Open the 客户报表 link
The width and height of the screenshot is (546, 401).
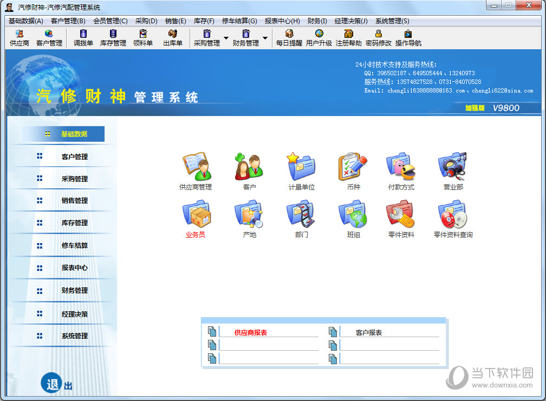(x=369, y=333)
